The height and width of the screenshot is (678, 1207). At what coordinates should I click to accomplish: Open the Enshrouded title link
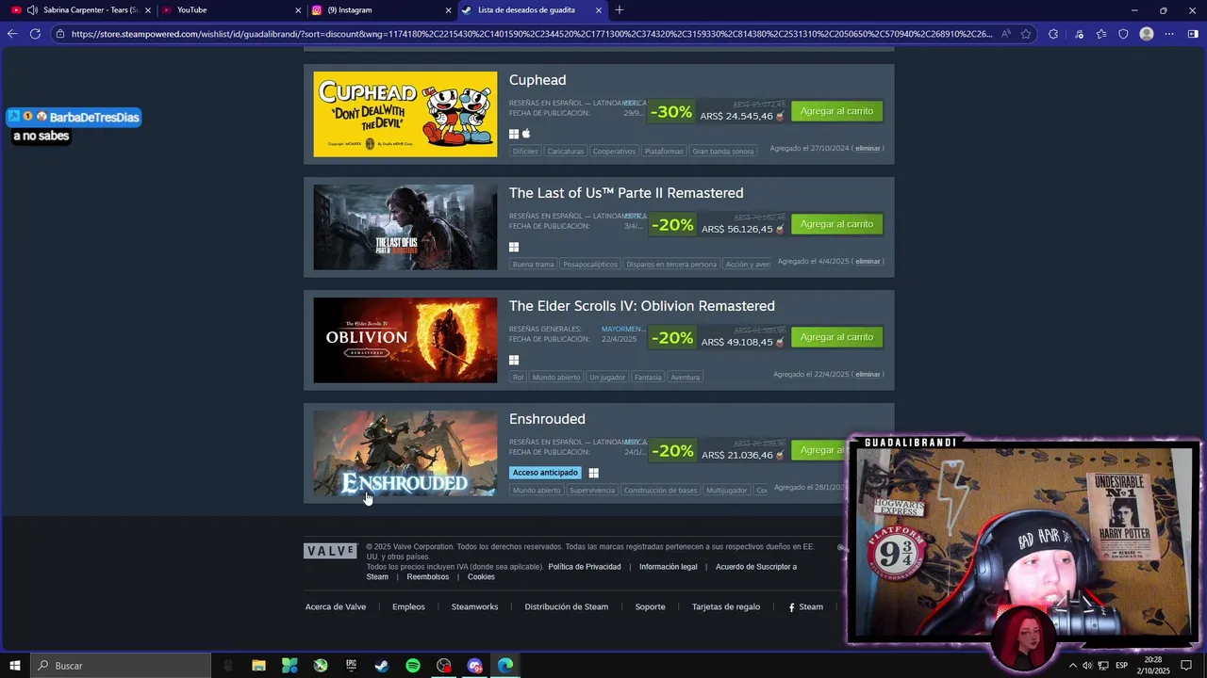point(547,419)
